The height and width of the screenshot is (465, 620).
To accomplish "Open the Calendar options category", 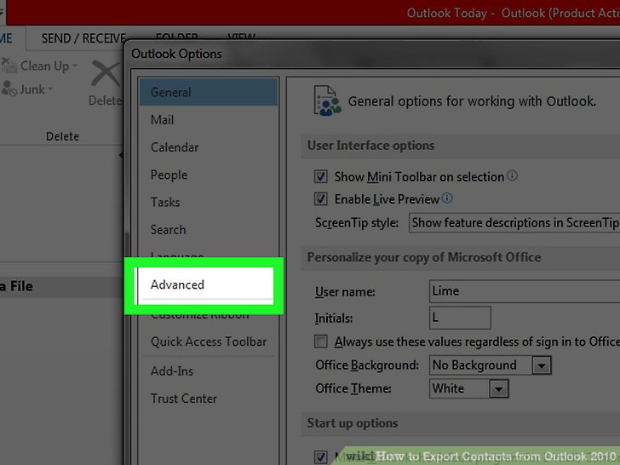I will 209,147.
